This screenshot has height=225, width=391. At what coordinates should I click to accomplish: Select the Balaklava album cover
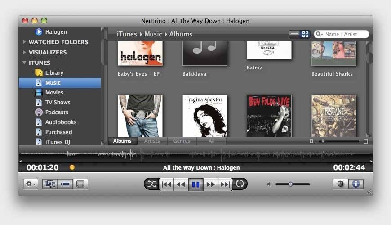click(x=205, y=54)
